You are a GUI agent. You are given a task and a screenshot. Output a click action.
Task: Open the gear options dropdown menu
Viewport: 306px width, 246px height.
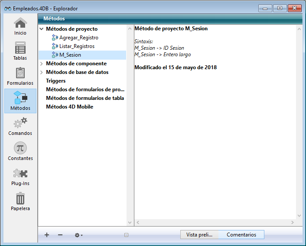tap(78, 235)
